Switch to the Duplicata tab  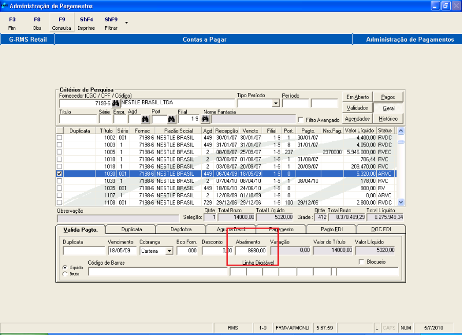[131, 229]
